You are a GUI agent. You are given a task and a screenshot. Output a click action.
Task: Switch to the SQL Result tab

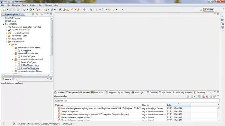coord(165,92)
